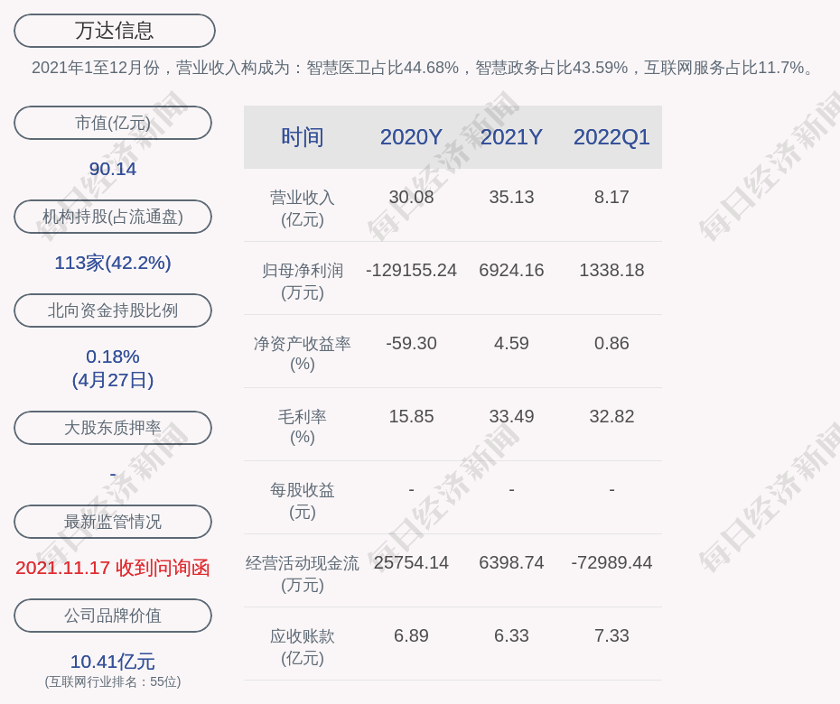Click the accounts receivable value 7.33
The image size is (840, 704).
click(611, 635)
